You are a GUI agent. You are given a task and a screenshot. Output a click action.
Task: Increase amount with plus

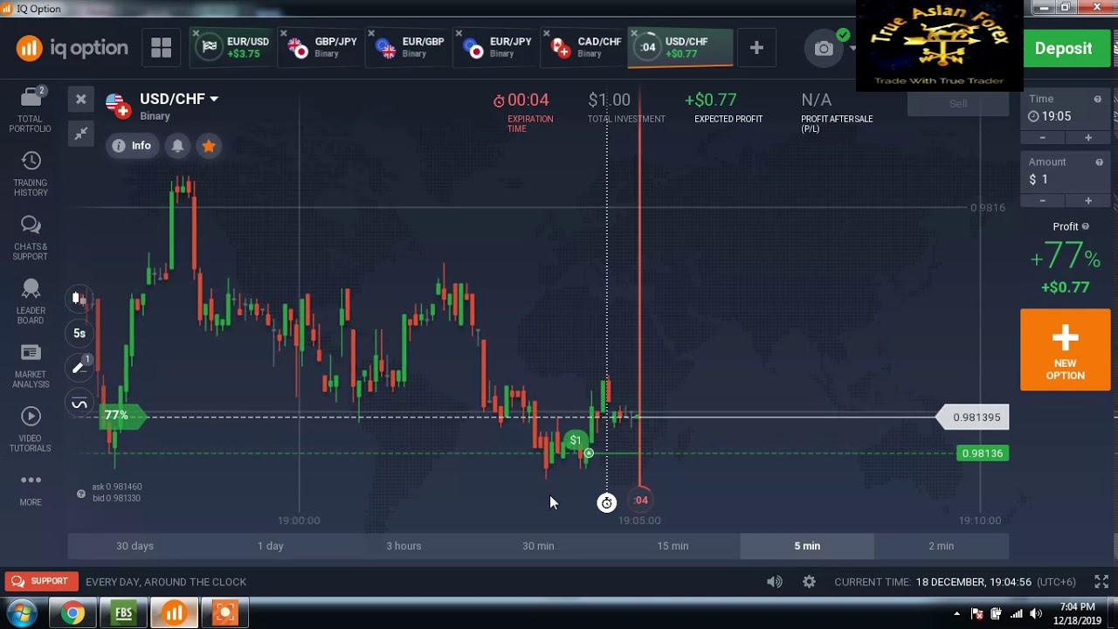click(x=1088, y=201)
